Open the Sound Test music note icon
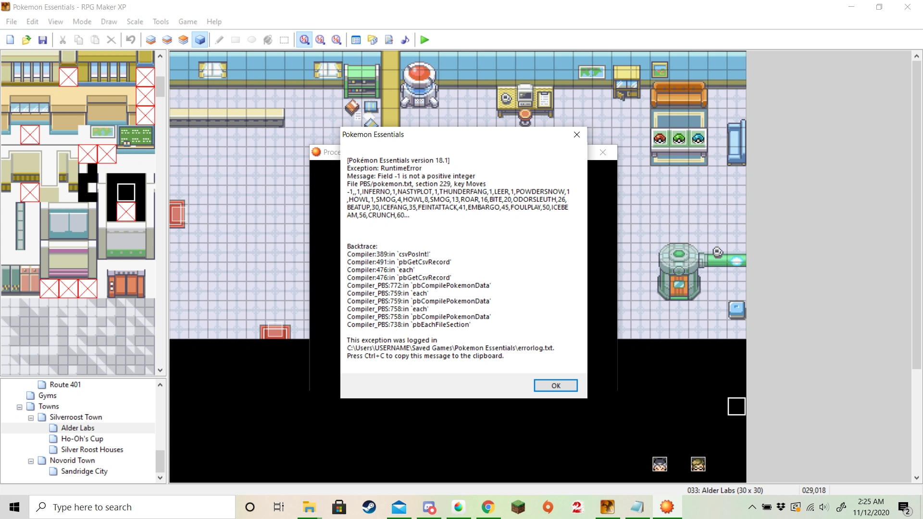 coord(405,40)
